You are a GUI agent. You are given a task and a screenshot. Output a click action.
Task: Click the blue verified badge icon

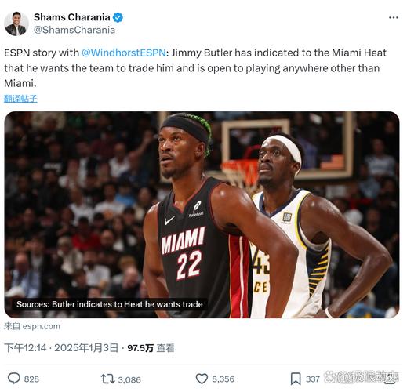click(x=118, y=17)
